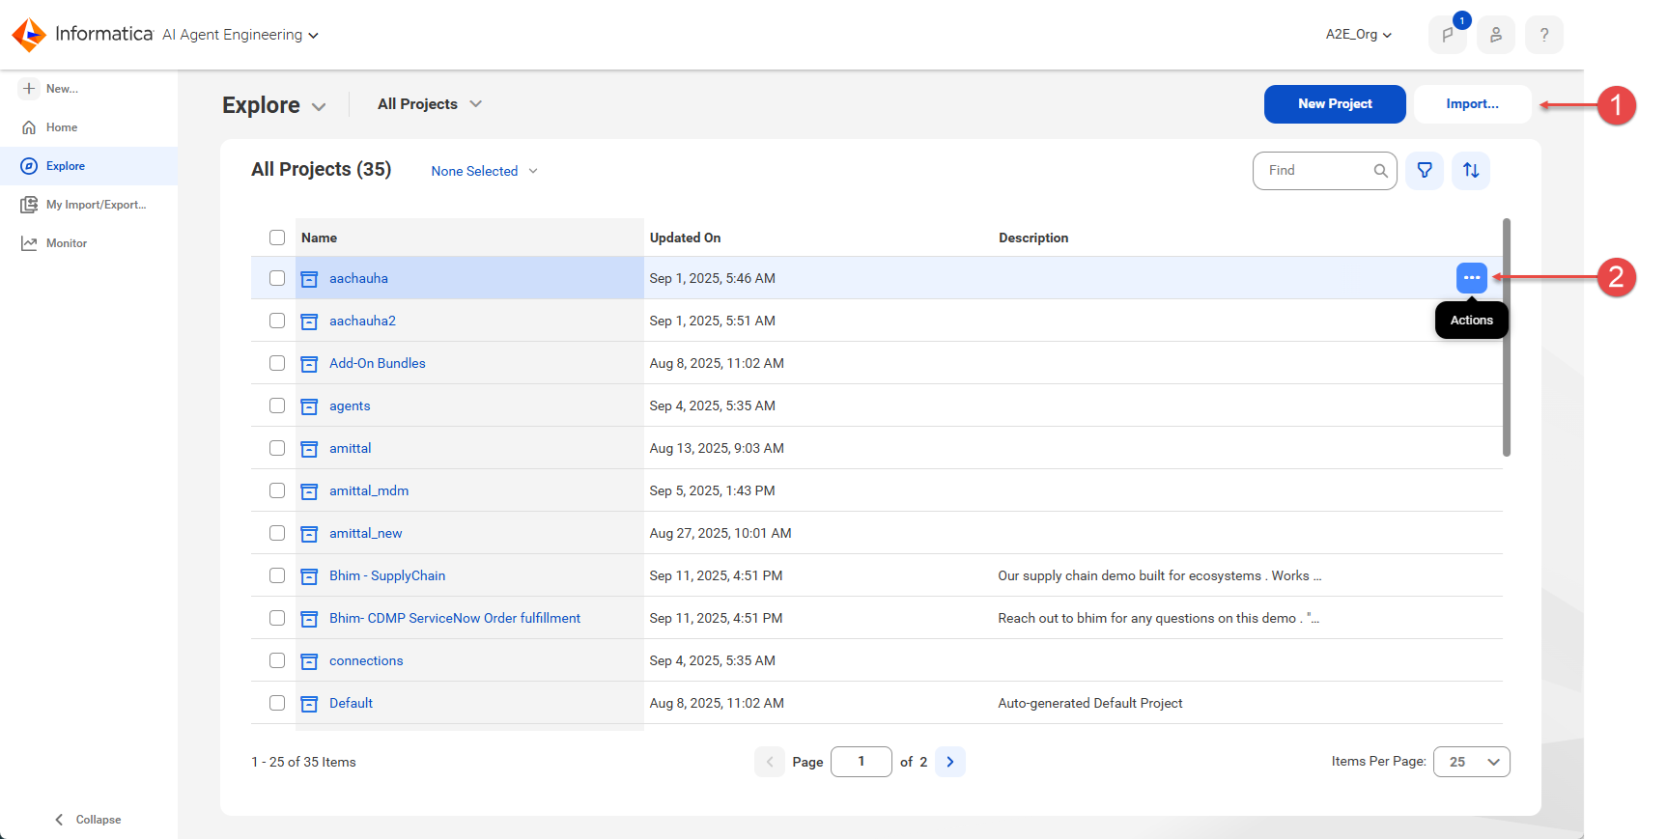Check the amittal row checkbox

click(x=277, y=448)
